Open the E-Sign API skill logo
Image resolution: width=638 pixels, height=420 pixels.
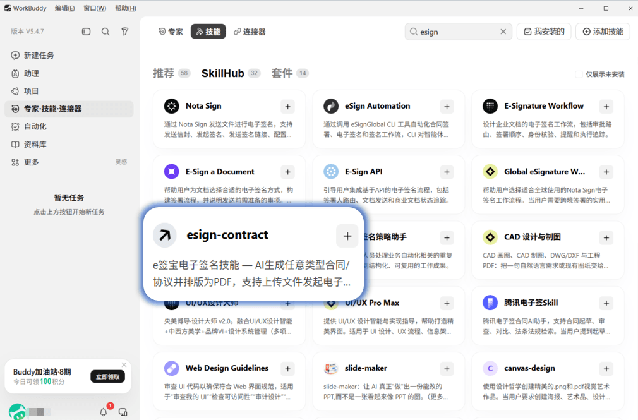pyautogui.click(x=331, y=172)
